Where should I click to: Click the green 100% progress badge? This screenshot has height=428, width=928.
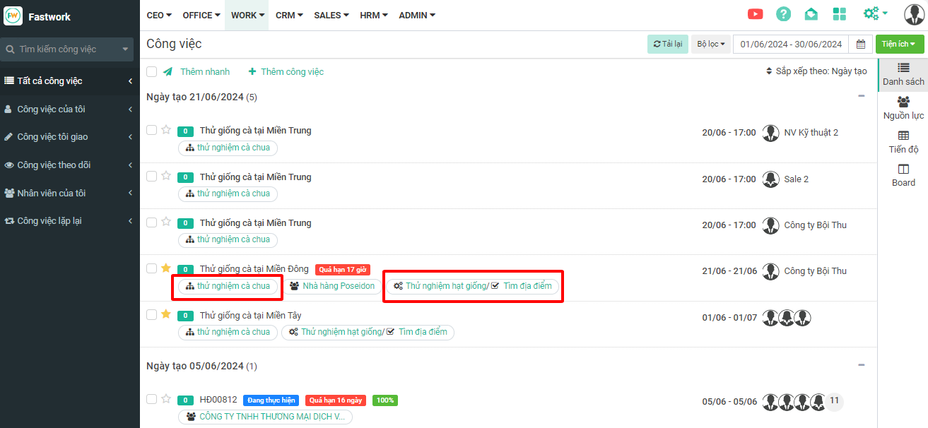(384, 400)
